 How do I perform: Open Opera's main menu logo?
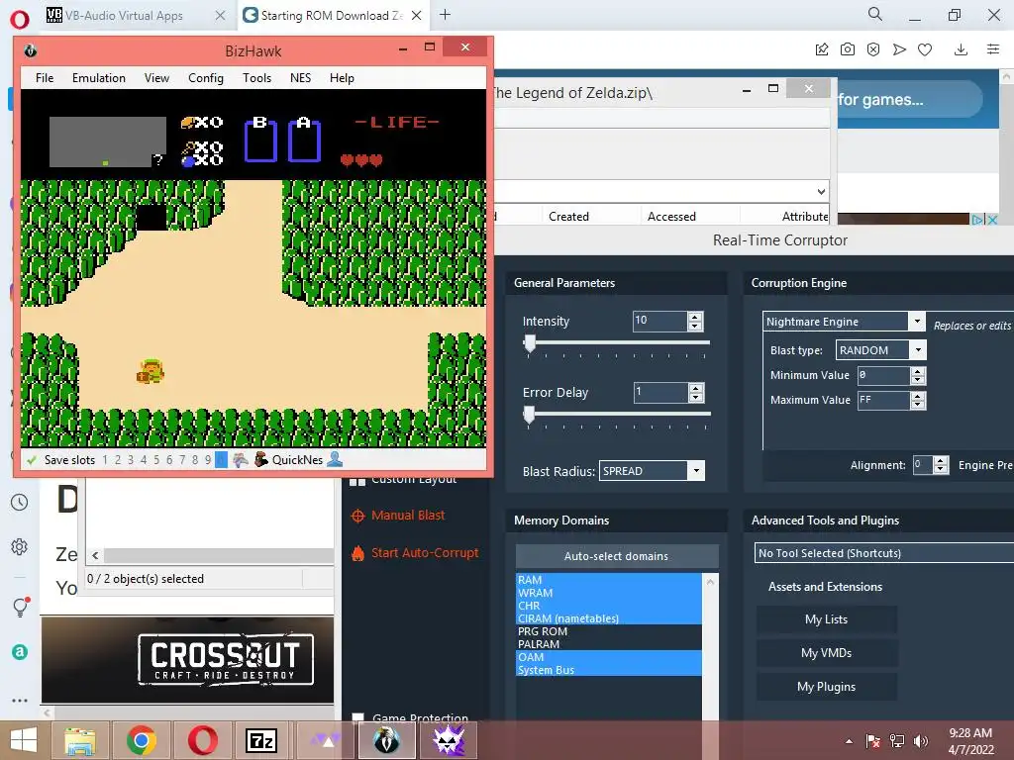[20, 20]
